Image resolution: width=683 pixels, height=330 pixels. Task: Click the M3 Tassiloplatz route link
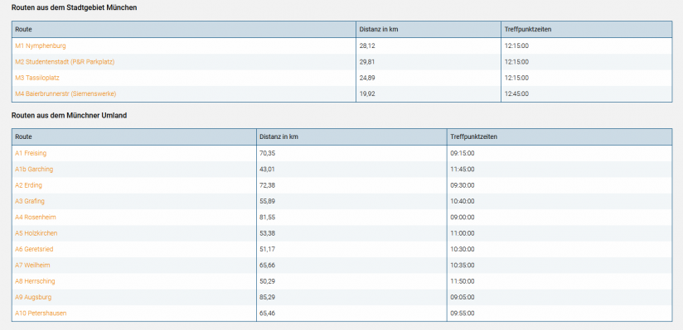37,78
